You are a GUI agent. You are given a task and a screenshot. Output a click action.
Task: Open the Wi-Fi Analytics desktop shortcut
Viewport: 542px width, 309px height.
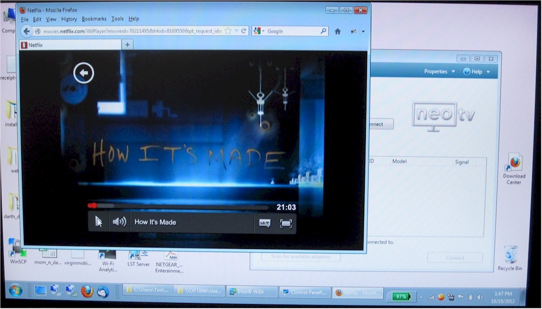pos(108,261)
